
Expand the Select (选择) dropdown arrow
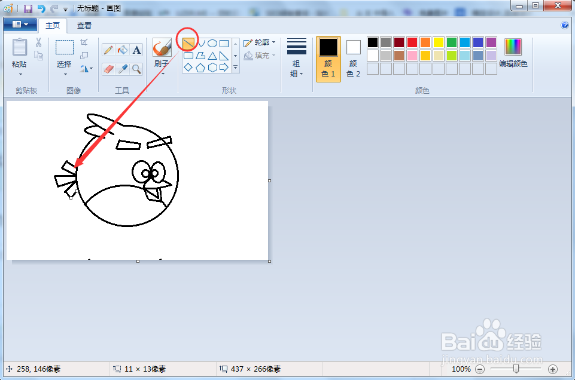pos(65,74)
